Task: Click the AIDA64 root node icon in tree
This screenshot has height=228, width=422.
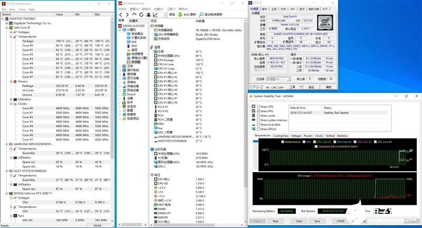Action: click(x=120, y=26)
